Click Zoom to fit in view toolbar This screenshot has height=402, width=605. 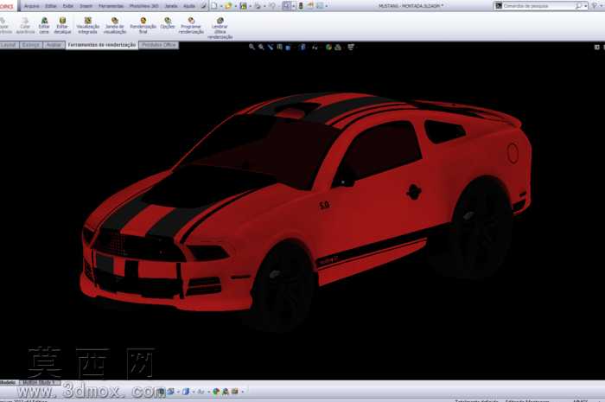pyautogui.click(x=252, y=47)
